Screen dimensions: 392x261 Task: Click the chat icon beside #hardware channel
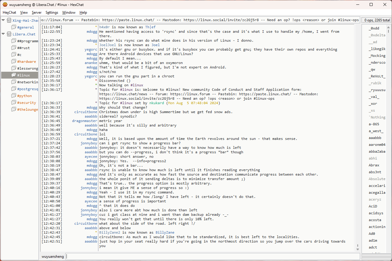[x=13, y=62]
